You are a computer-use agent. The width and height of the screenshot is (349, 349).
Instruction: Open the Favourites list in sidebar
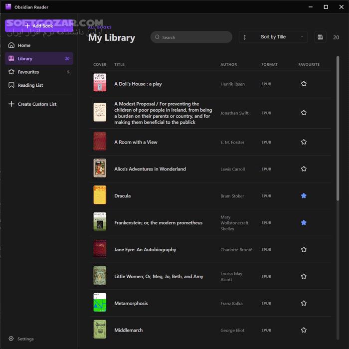click(x=39, y=72)
